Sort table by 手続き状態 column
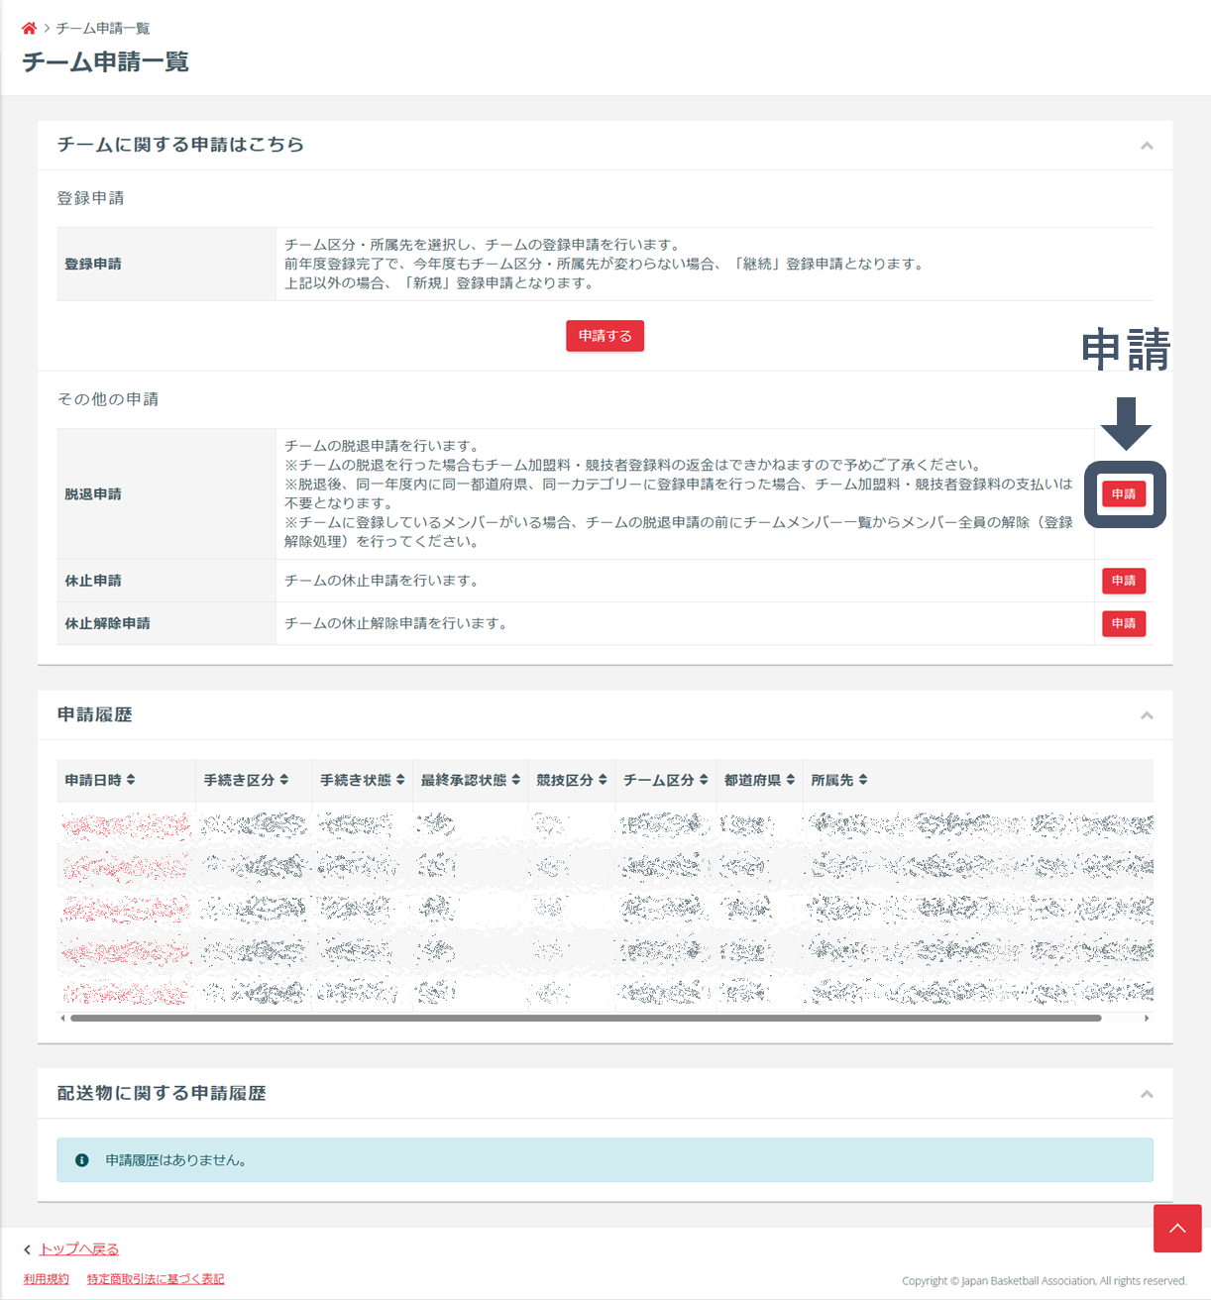Viewport: 1211px width, 1300px height. (x=362, y=781)
